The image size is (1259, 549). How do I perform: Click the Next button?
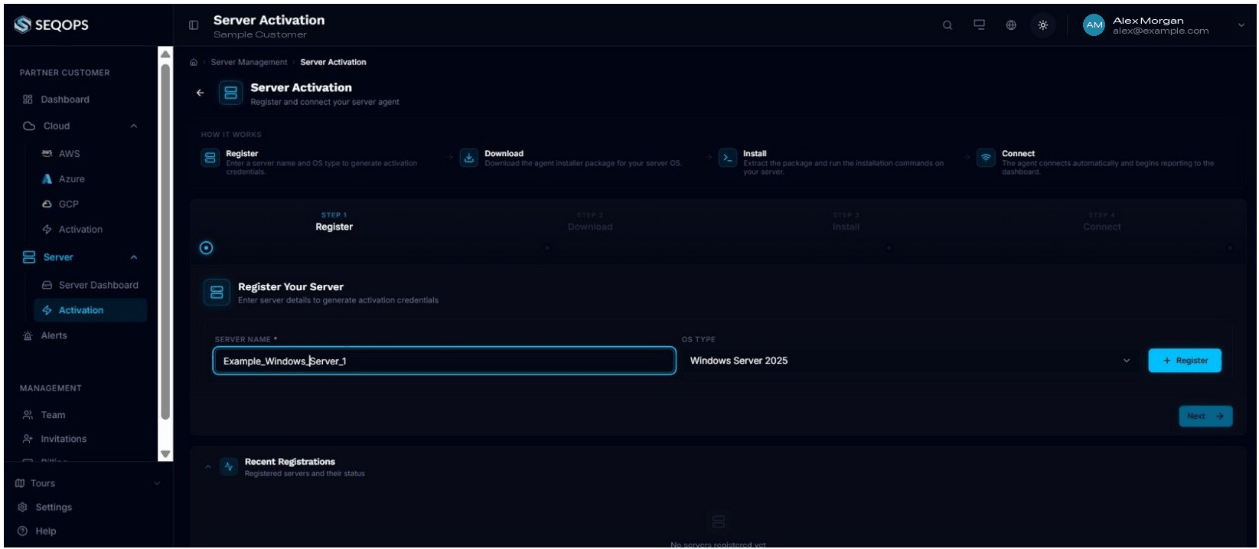[x=1205, y=416]
